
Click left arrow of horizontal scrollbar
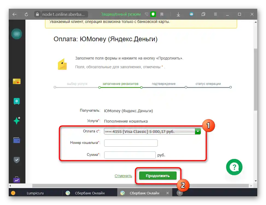pos(10,186)
